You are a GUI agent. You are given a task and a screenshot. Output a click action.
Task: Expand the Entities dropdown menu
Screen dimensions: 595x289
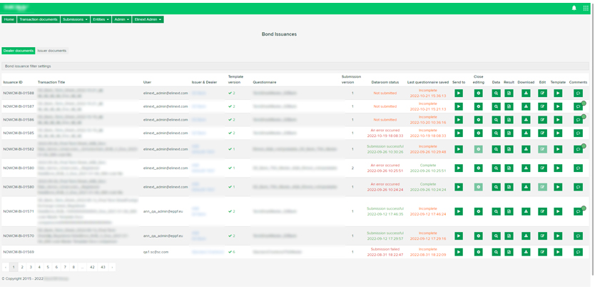pyautogui.click(x=101, y=19)
